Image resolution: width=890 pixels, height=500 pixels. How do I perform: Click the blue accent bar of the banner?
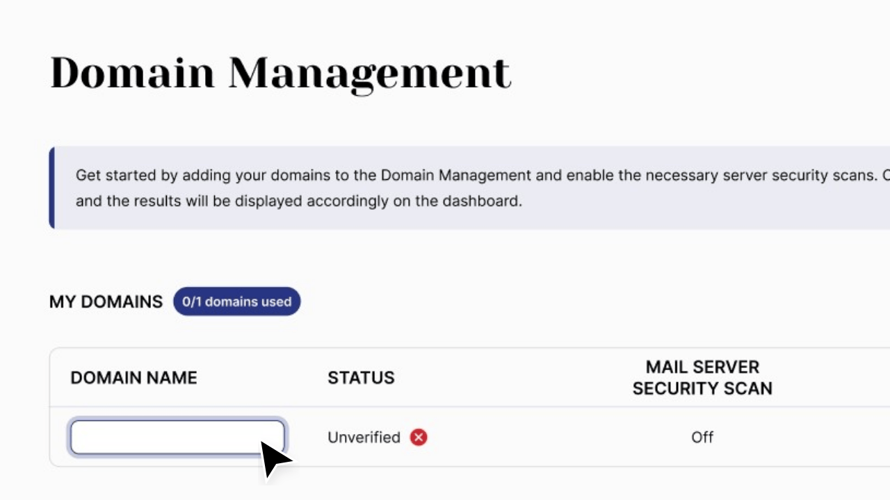(x=51, y=187)
